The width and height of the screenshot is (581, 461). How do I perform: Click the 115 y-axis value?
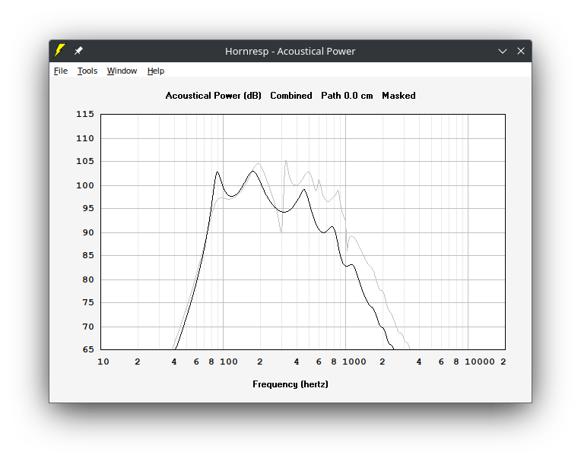coord(85,114)
